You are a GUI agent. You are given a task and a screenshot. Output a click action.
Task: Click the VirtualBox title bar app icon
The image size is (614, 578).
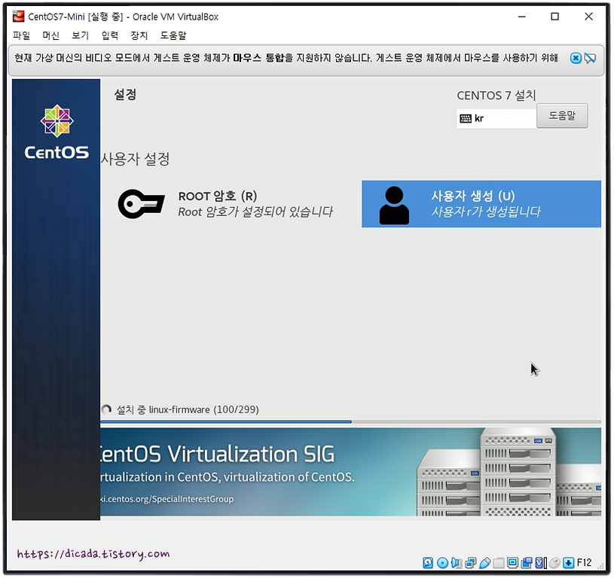tap(18, 17)
